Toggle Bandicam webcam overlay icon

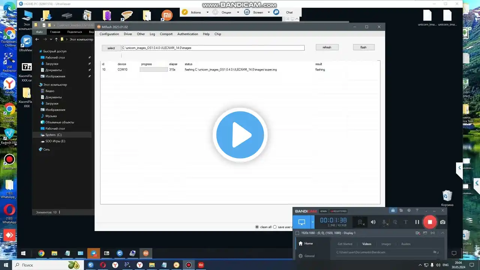coord(361,222)
